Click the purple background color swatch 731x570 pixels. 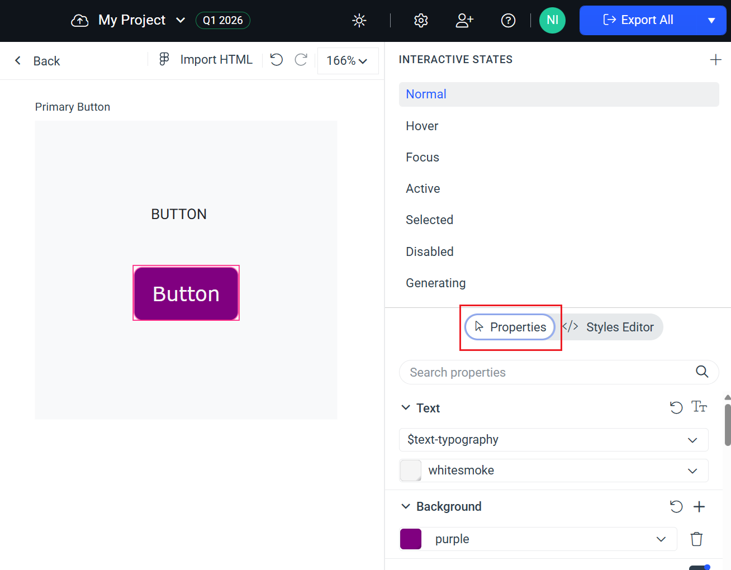pyautogui.click(x=411, y=539)
